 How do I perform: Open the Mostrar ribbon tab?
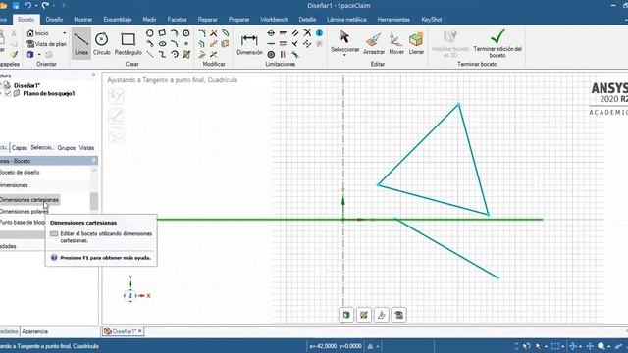pyautogui.click(x=82, y=20)
